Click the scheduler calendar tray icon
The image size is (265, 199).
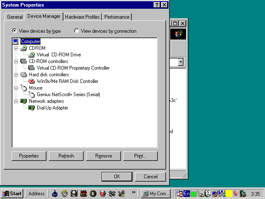coord(179,194)
